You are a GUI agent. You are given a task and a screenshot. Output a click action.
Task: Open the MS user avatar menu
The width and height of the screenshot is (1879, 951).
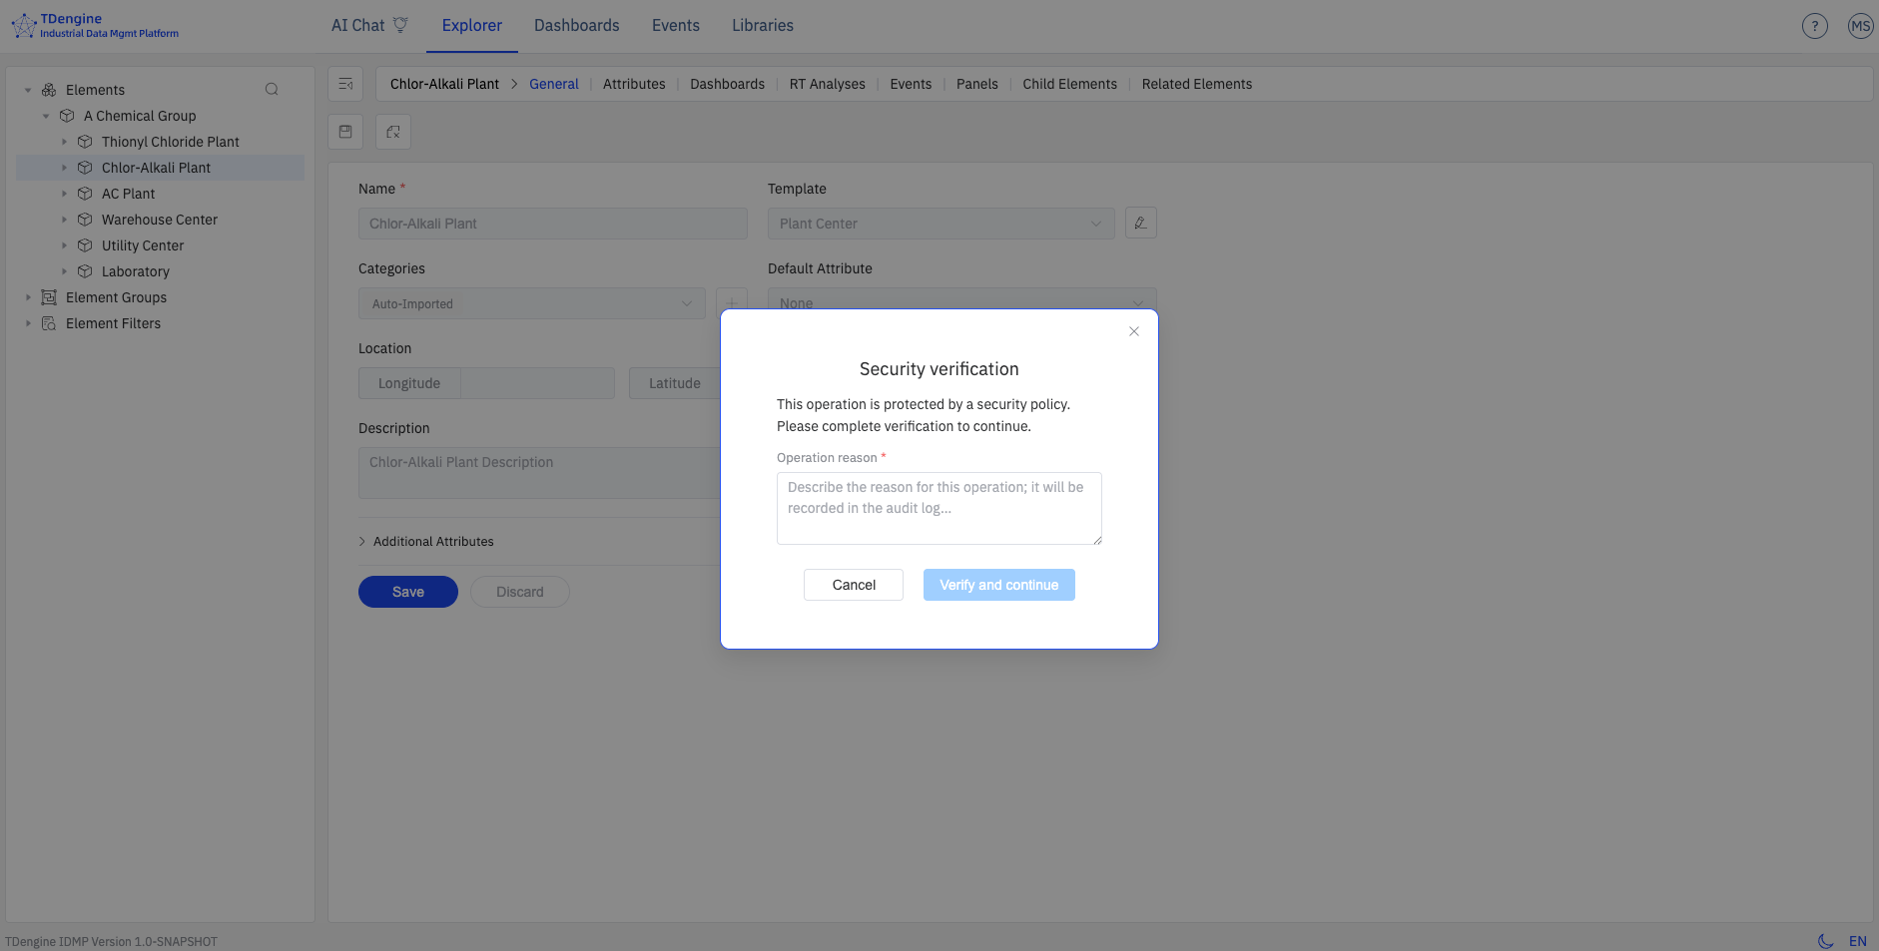[1860, 26]
